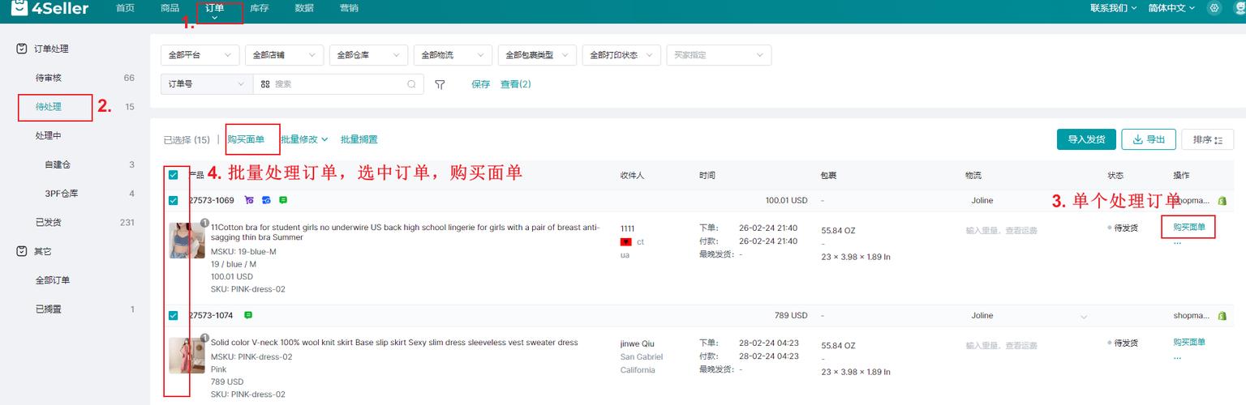1246x405 pixels.
Task: Expand the 全部物流 logistics dropdown
Action: tap(452, 55)
